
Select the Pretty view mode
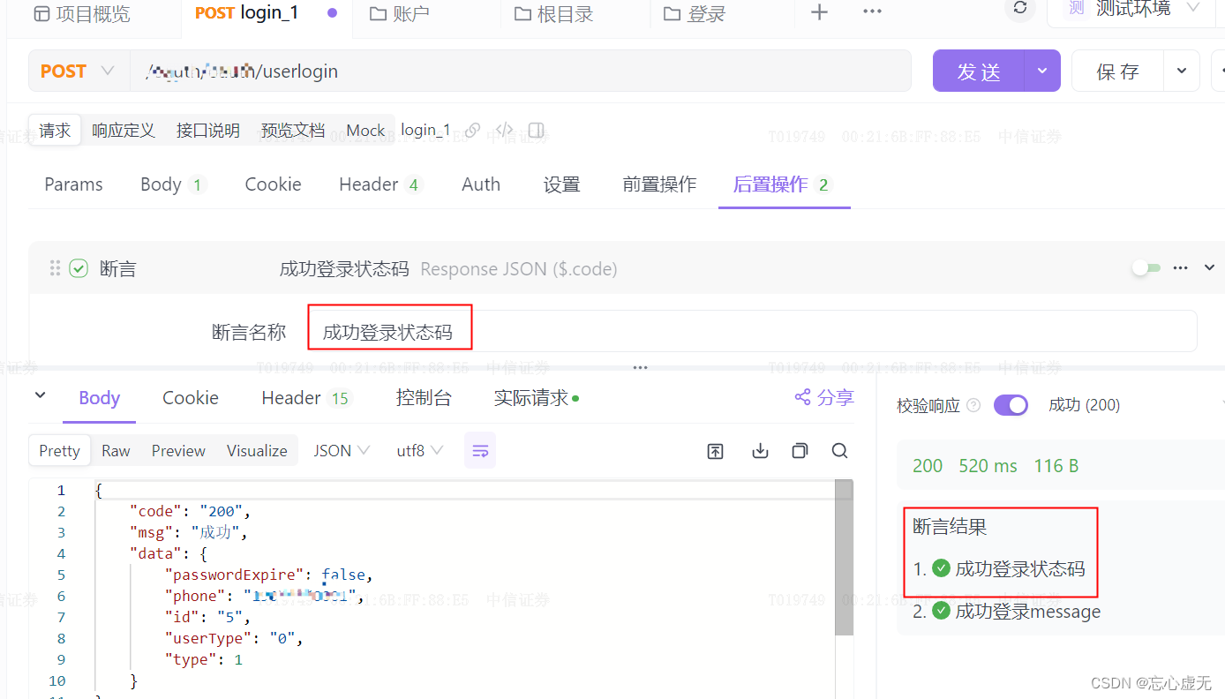click(59, 451)
